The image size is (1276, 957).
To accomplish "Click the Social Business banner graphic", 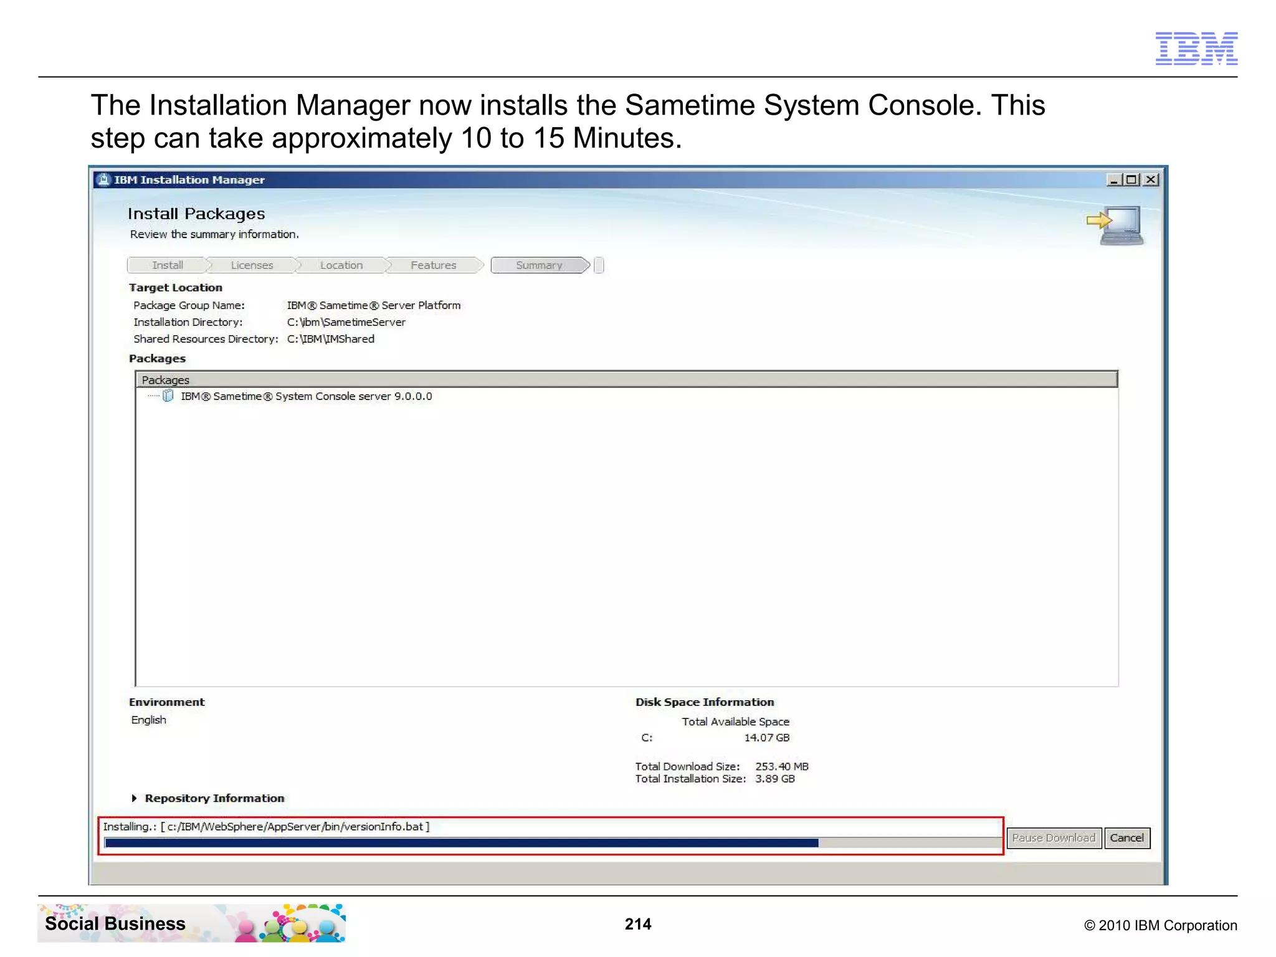I will 191,923.
